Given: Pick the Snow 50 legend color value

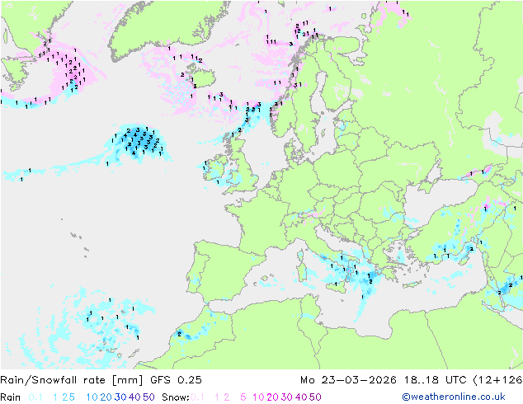Looking at the screenshot, I should click(x=315, y=397).
